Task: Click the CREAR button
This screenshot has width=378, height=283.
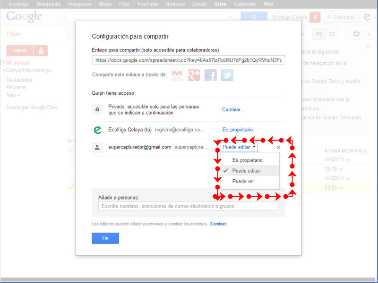Action: pos(20,50)
